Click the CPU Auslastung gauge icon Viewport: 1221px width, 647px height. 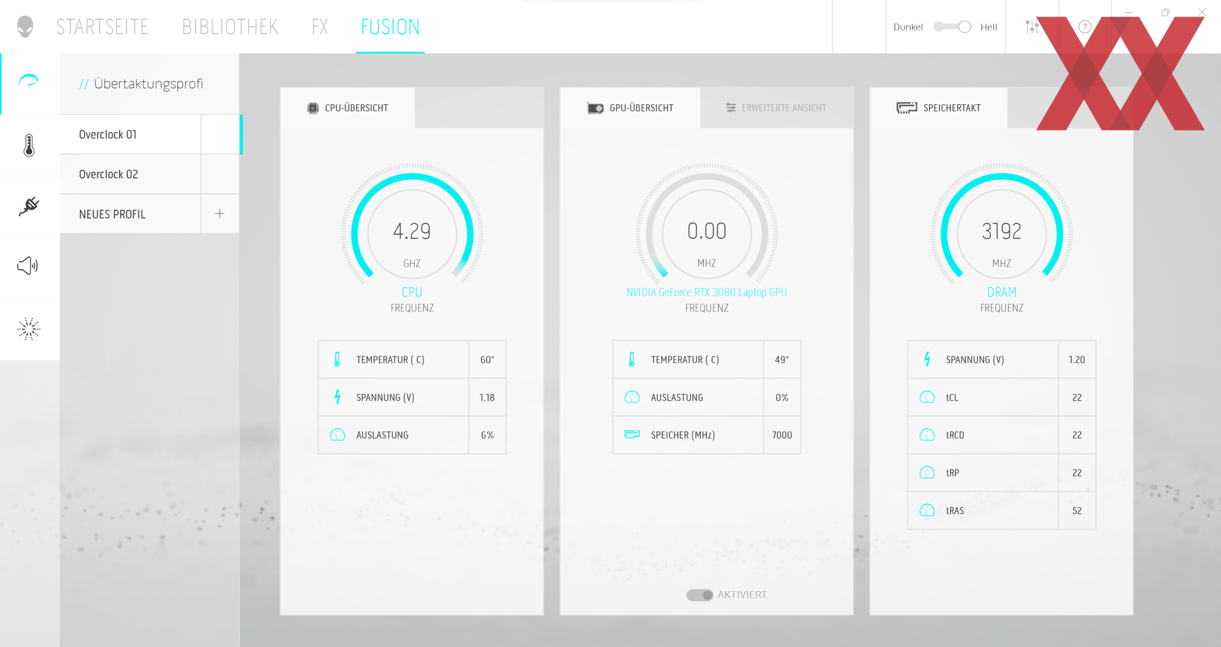(x=338, y=435)
